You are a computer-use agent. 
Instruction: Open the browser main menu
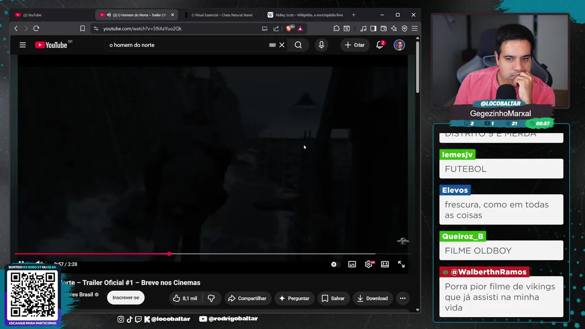tap(415, 28)
